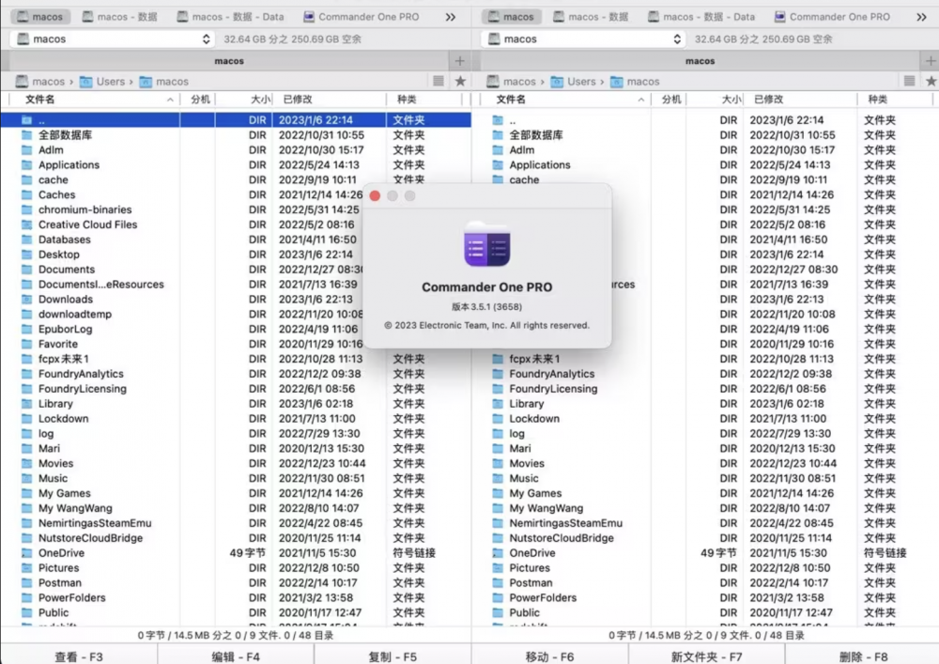Image resolution: width=939 pixels, height=664 pixels.
Task: Click the left panel 'macos' tab title
Action: click(x=229, y=60)
